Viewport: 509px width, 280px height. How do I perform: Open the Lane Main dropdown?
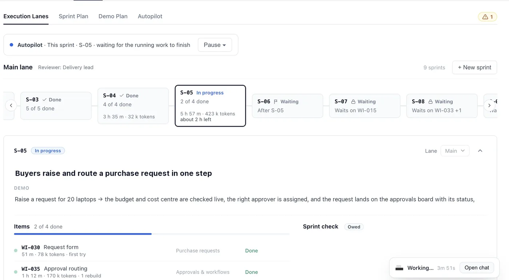coord(455,151)
